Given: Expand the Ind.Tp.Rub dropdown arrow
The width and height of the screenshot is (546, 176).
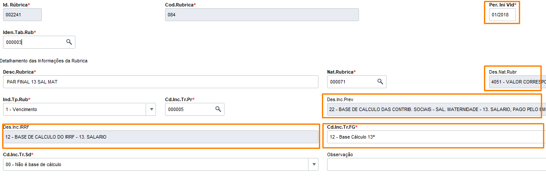Looking at the screenshot, I should 151,109.
